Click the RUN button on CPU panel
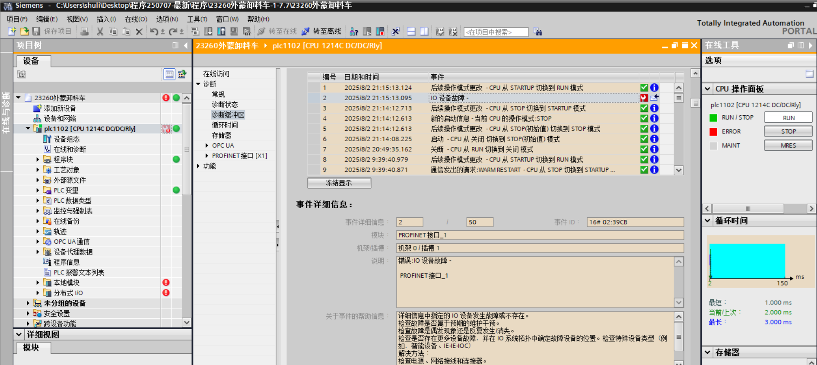The image size is (817, 365). point(788,117)
